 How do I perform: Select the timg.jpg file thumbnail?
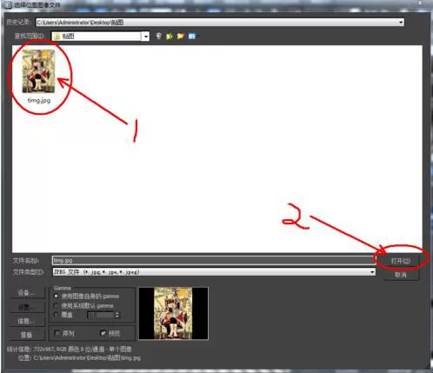[x=38, y=71]
